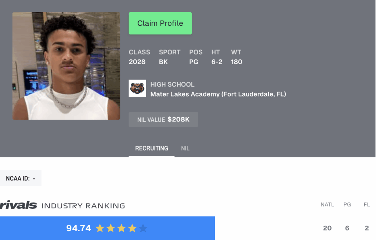Click the NCAA ID label box

21,178
